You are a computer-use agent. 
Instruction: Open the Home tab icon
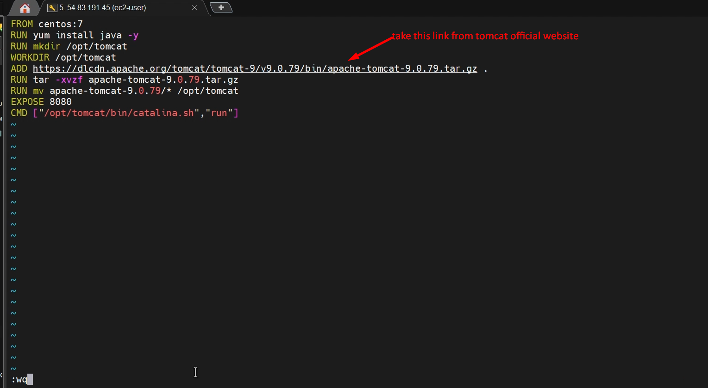(x=25, y=8)
